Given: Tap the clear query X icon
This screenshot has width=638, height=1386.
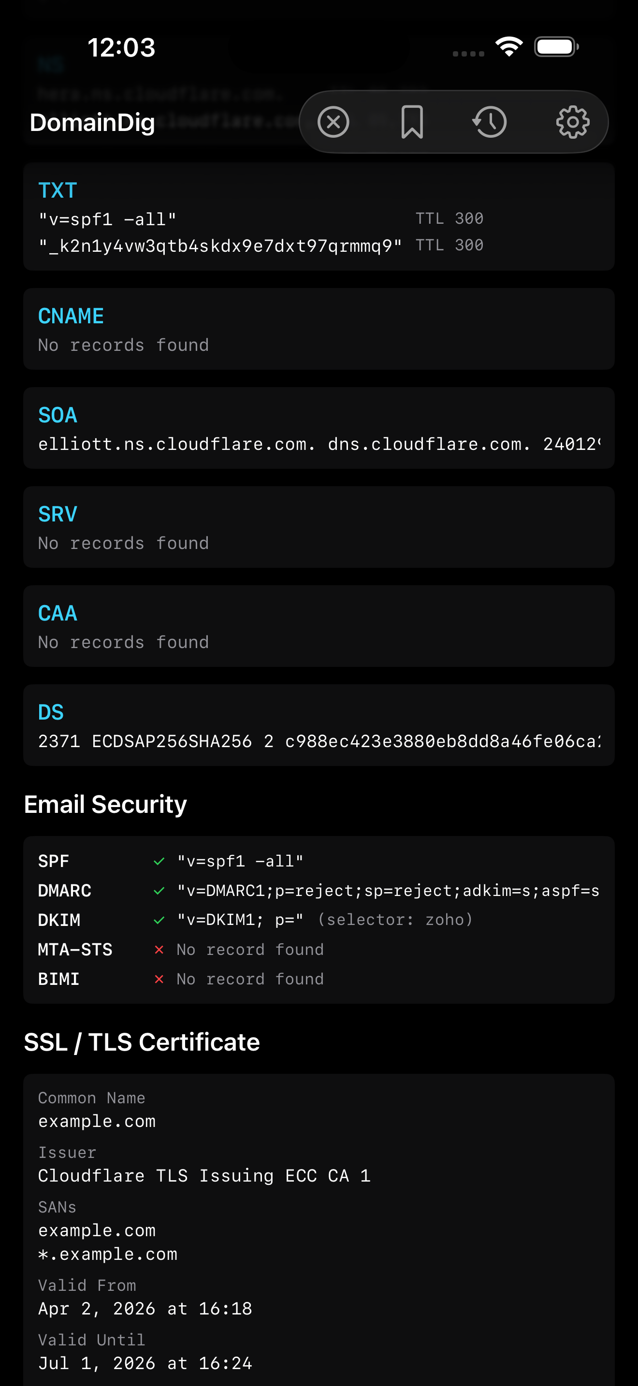Looking at the screenshot, I should (x=333, y=122).
